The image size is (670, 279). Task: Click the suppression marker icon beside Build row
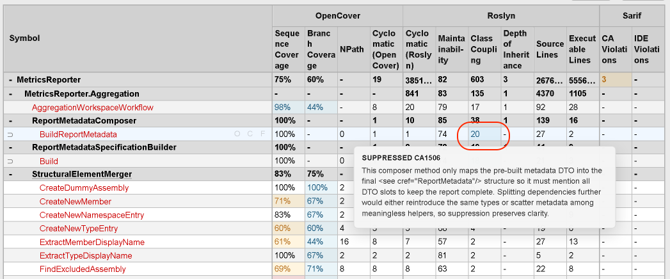coord(10,161)
